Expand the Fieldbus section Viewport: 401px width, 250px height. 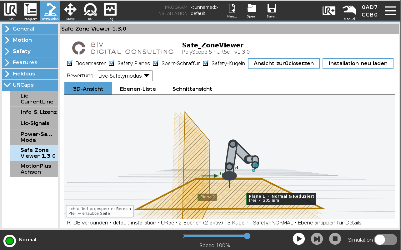coord(30,74)
